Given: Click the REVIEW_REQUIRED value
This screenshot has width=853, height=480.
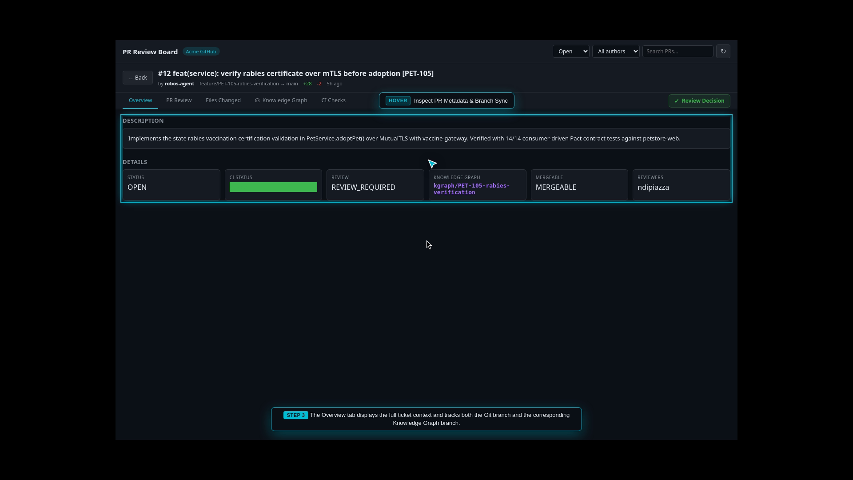Looking at the screenshot, I should click(x=363, y=188).
